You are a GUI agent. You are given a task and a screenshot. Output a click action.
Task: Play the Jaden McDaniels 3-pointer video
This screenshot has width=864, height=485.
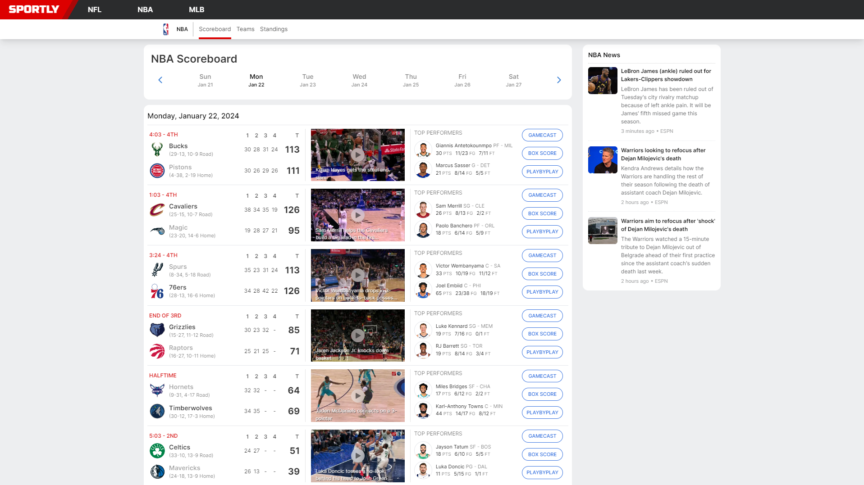[x=358, y=396]
